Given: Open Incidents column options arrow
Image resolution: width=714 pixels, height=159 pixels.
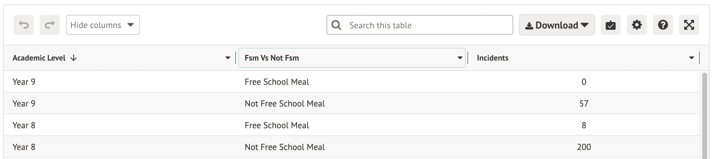Looking at the screenshot, I should click(x=692, y=58).
